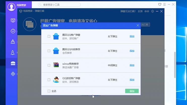Image resolution: width=187 pixels, height=105 pixels.
Task: Click the 软件、游戏推广 subtitle text
Action: click(x=70, y=38)
